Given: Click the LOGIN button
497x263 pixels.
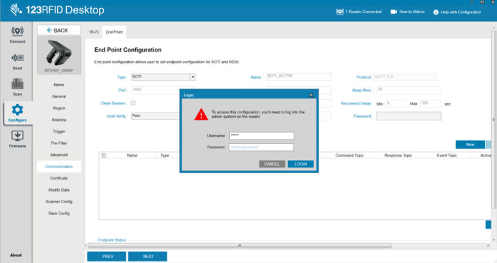Looking at the screenshot, I should 301,164.
